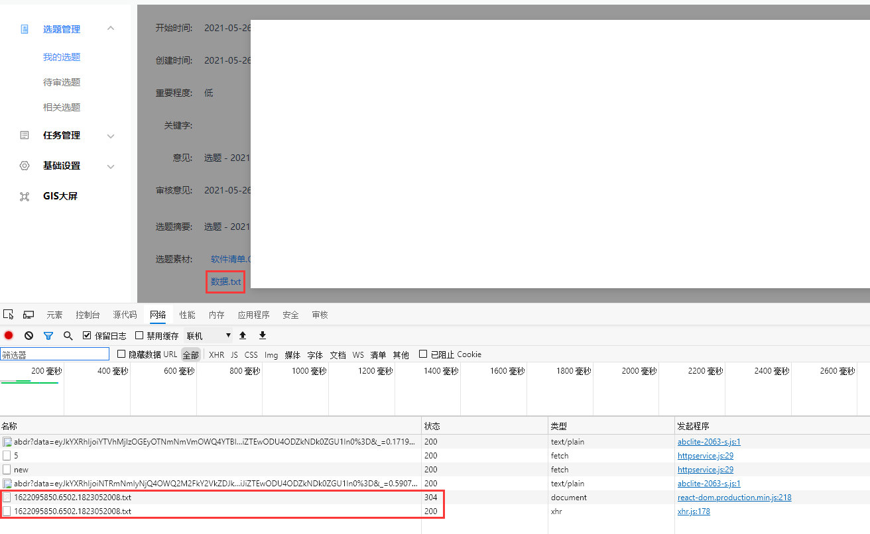The image size is (870, 534).
Task: Click the 200 毫秒 timeline overview segment
Action: pos(32,388)
